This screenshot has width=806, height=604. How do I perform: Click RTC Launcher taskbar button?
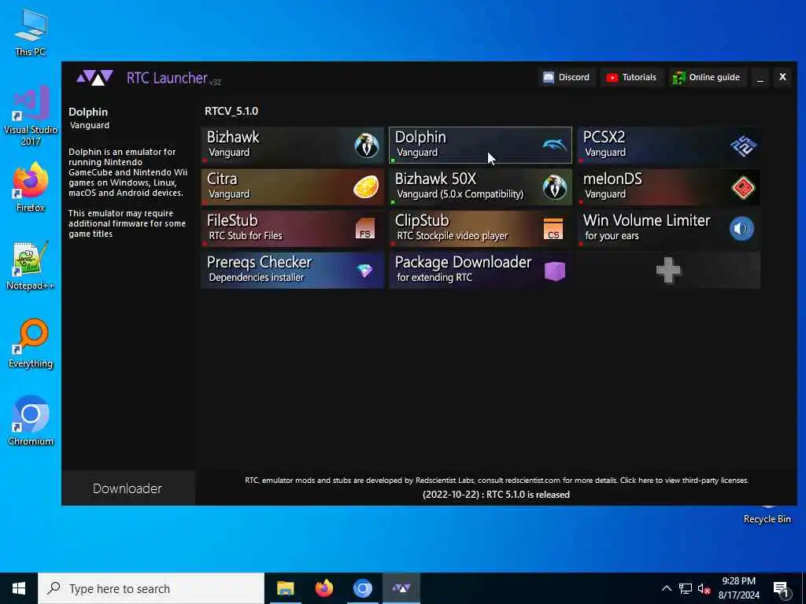click(x=401, y=588)
